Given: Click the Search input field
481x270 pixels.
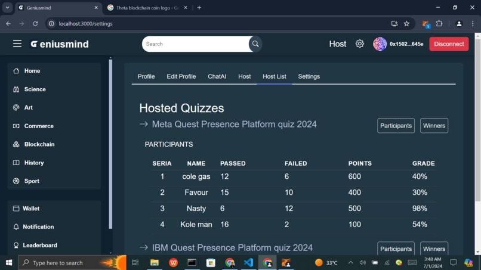Looking at the screenshot, I should click(x=196, y=44).
